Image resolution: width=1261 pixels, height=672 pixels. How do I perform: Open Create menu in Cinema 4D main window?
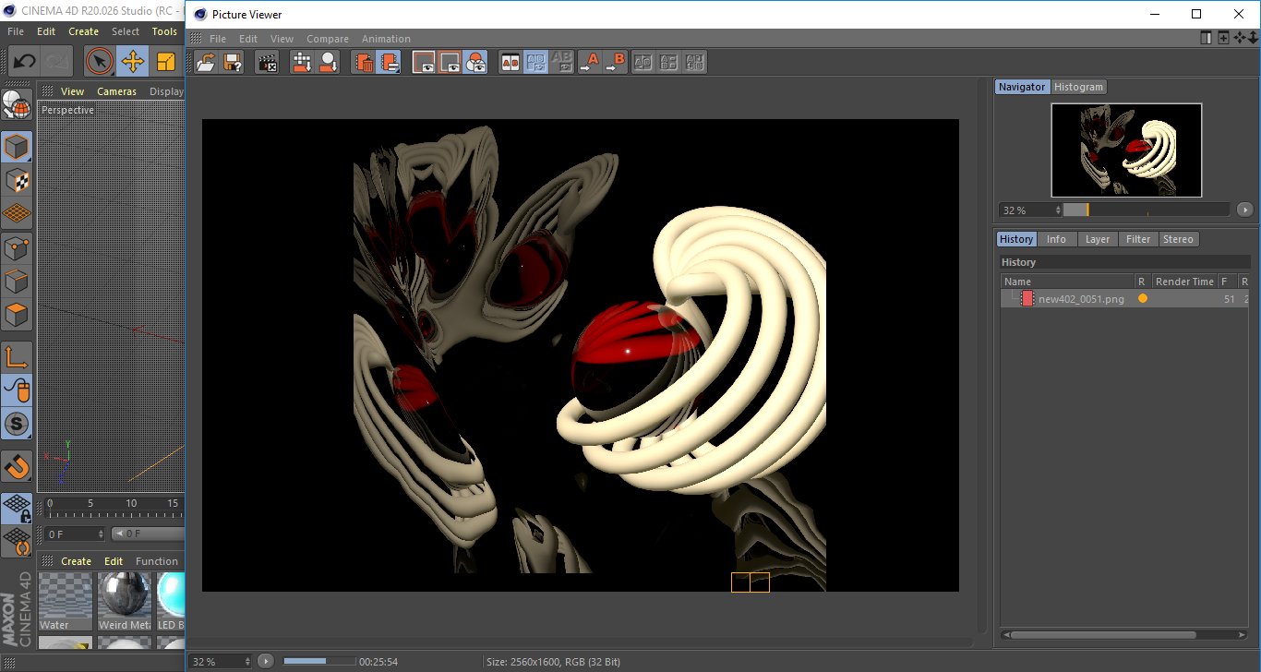[x=83, y=31]
